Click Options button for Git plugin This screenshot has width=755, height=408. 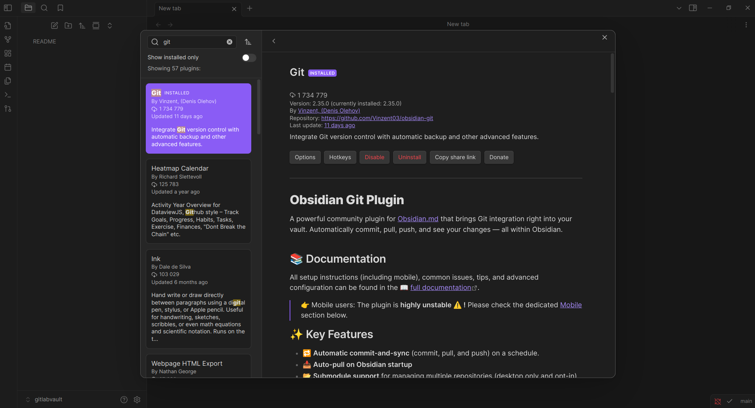click(305, 157)
